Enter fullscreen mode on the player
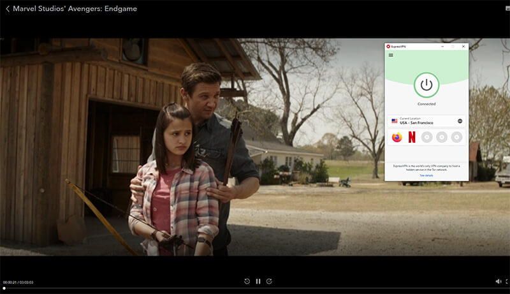 point(507,281)
